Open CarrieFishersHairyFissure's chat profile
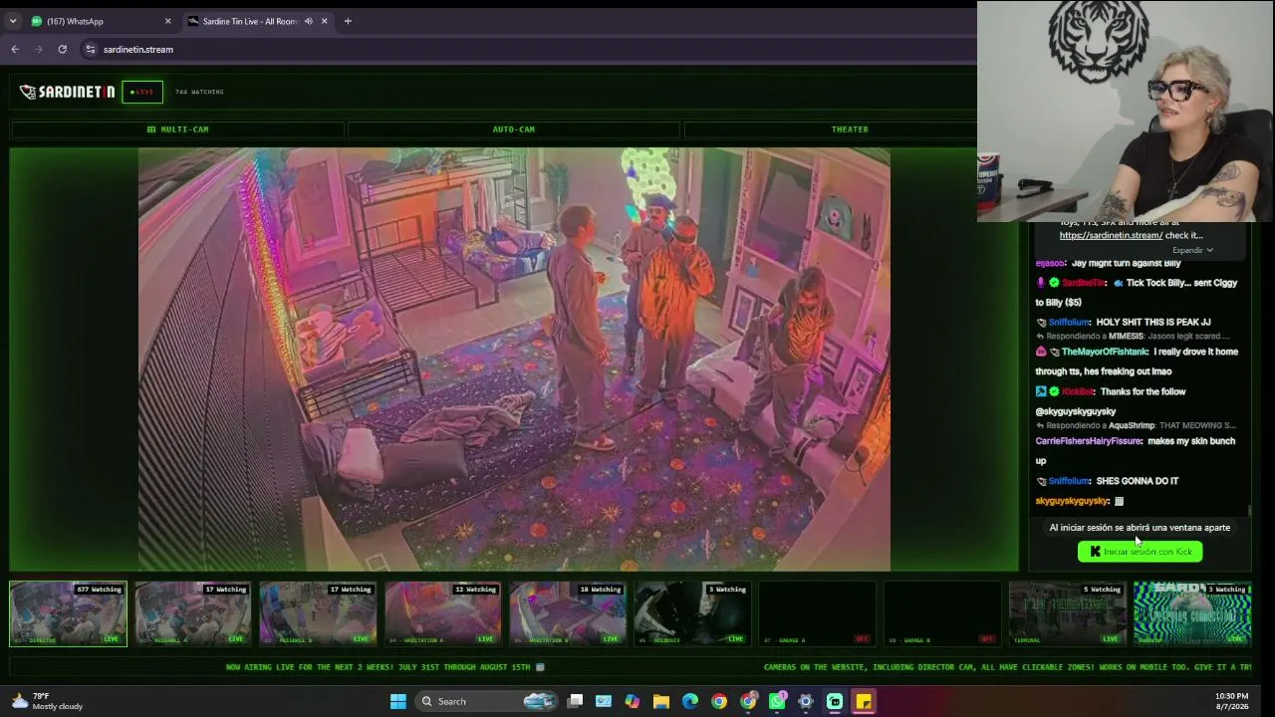Screen dimensions: 1275x717 tap(1088, 441)
